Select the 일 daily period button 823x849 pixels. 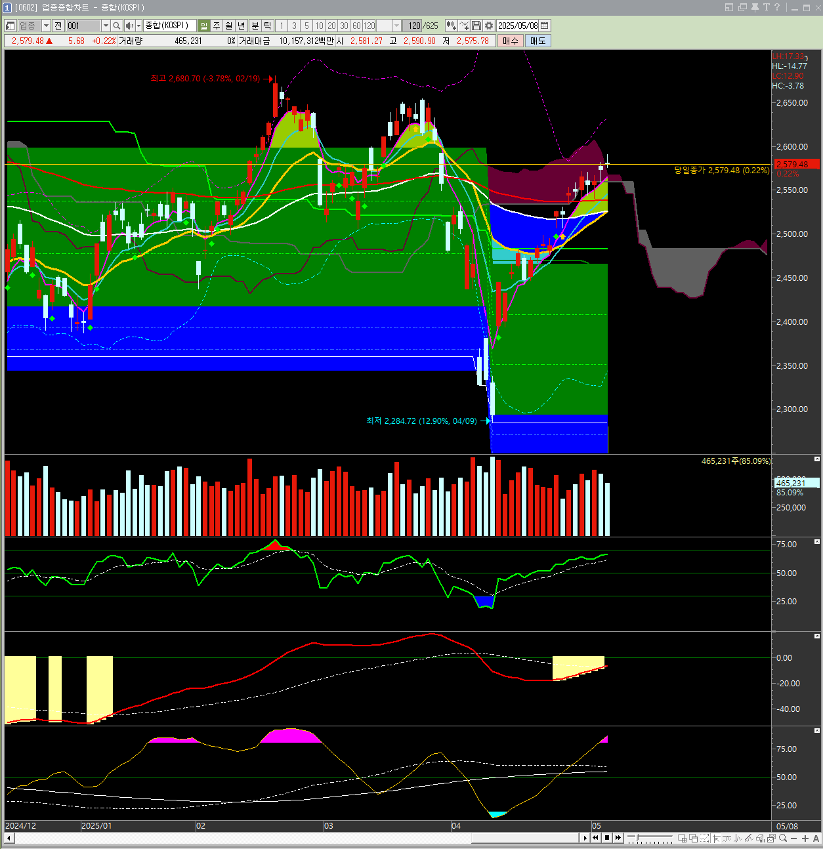203,26
